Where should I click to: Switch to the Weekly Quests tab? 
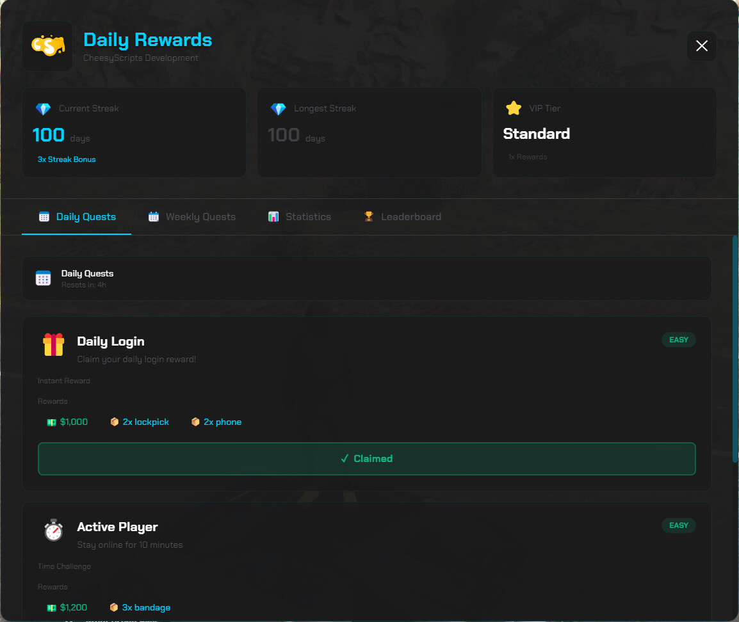pyautogui.click(x=192, y=216)
